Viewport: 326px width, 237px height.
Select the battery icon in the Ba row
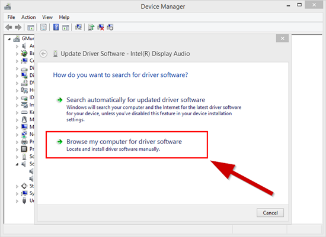click(x=24, y=53)
